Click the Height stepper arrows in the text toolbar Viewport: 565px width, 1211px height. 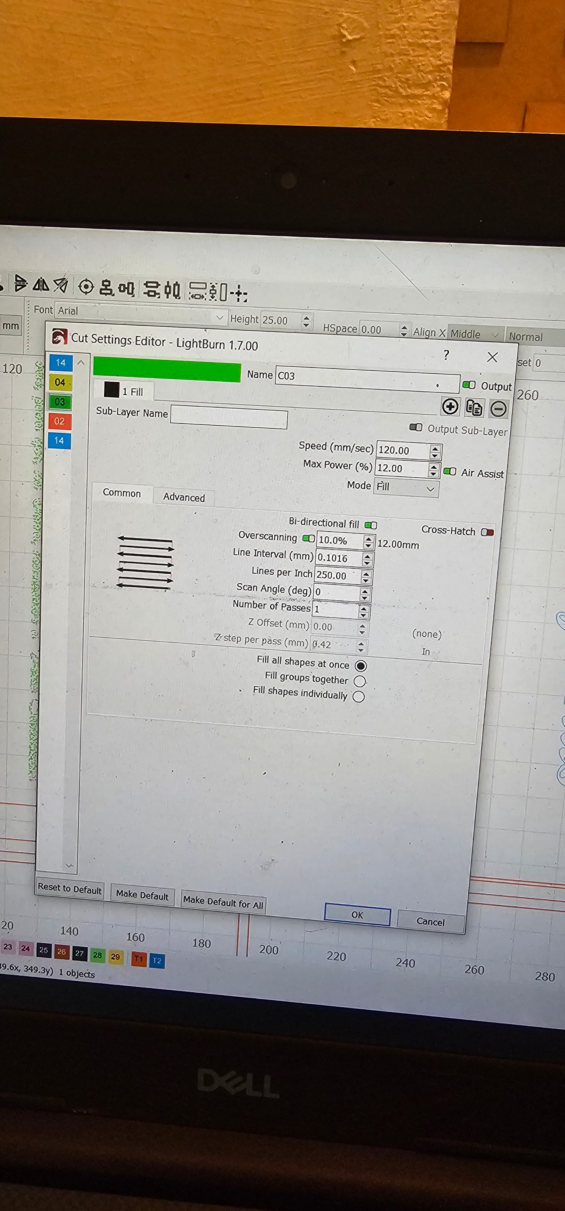tap(306, 322)
